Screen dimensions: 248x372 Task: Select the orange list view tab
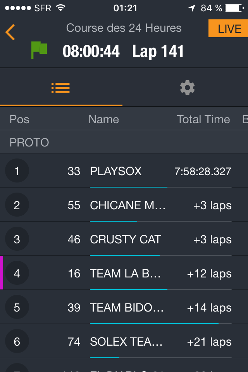point(61,88)
